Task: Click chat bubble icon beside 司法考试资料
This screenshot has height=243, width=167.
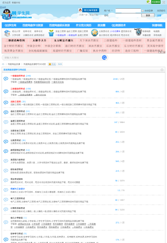Action: 6,180
